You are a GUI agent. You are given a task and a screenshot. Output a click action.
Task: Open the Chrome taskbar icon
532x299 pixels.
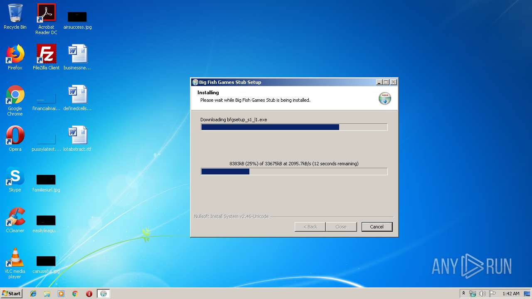coord(75,294)
